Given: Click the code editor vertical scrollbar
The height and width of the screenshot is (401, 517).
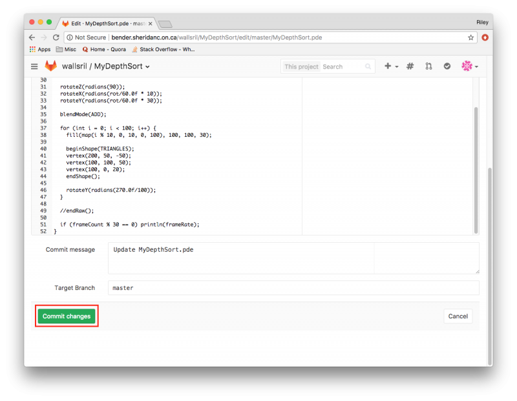Looking at the screenshot, I should point(476,170).
